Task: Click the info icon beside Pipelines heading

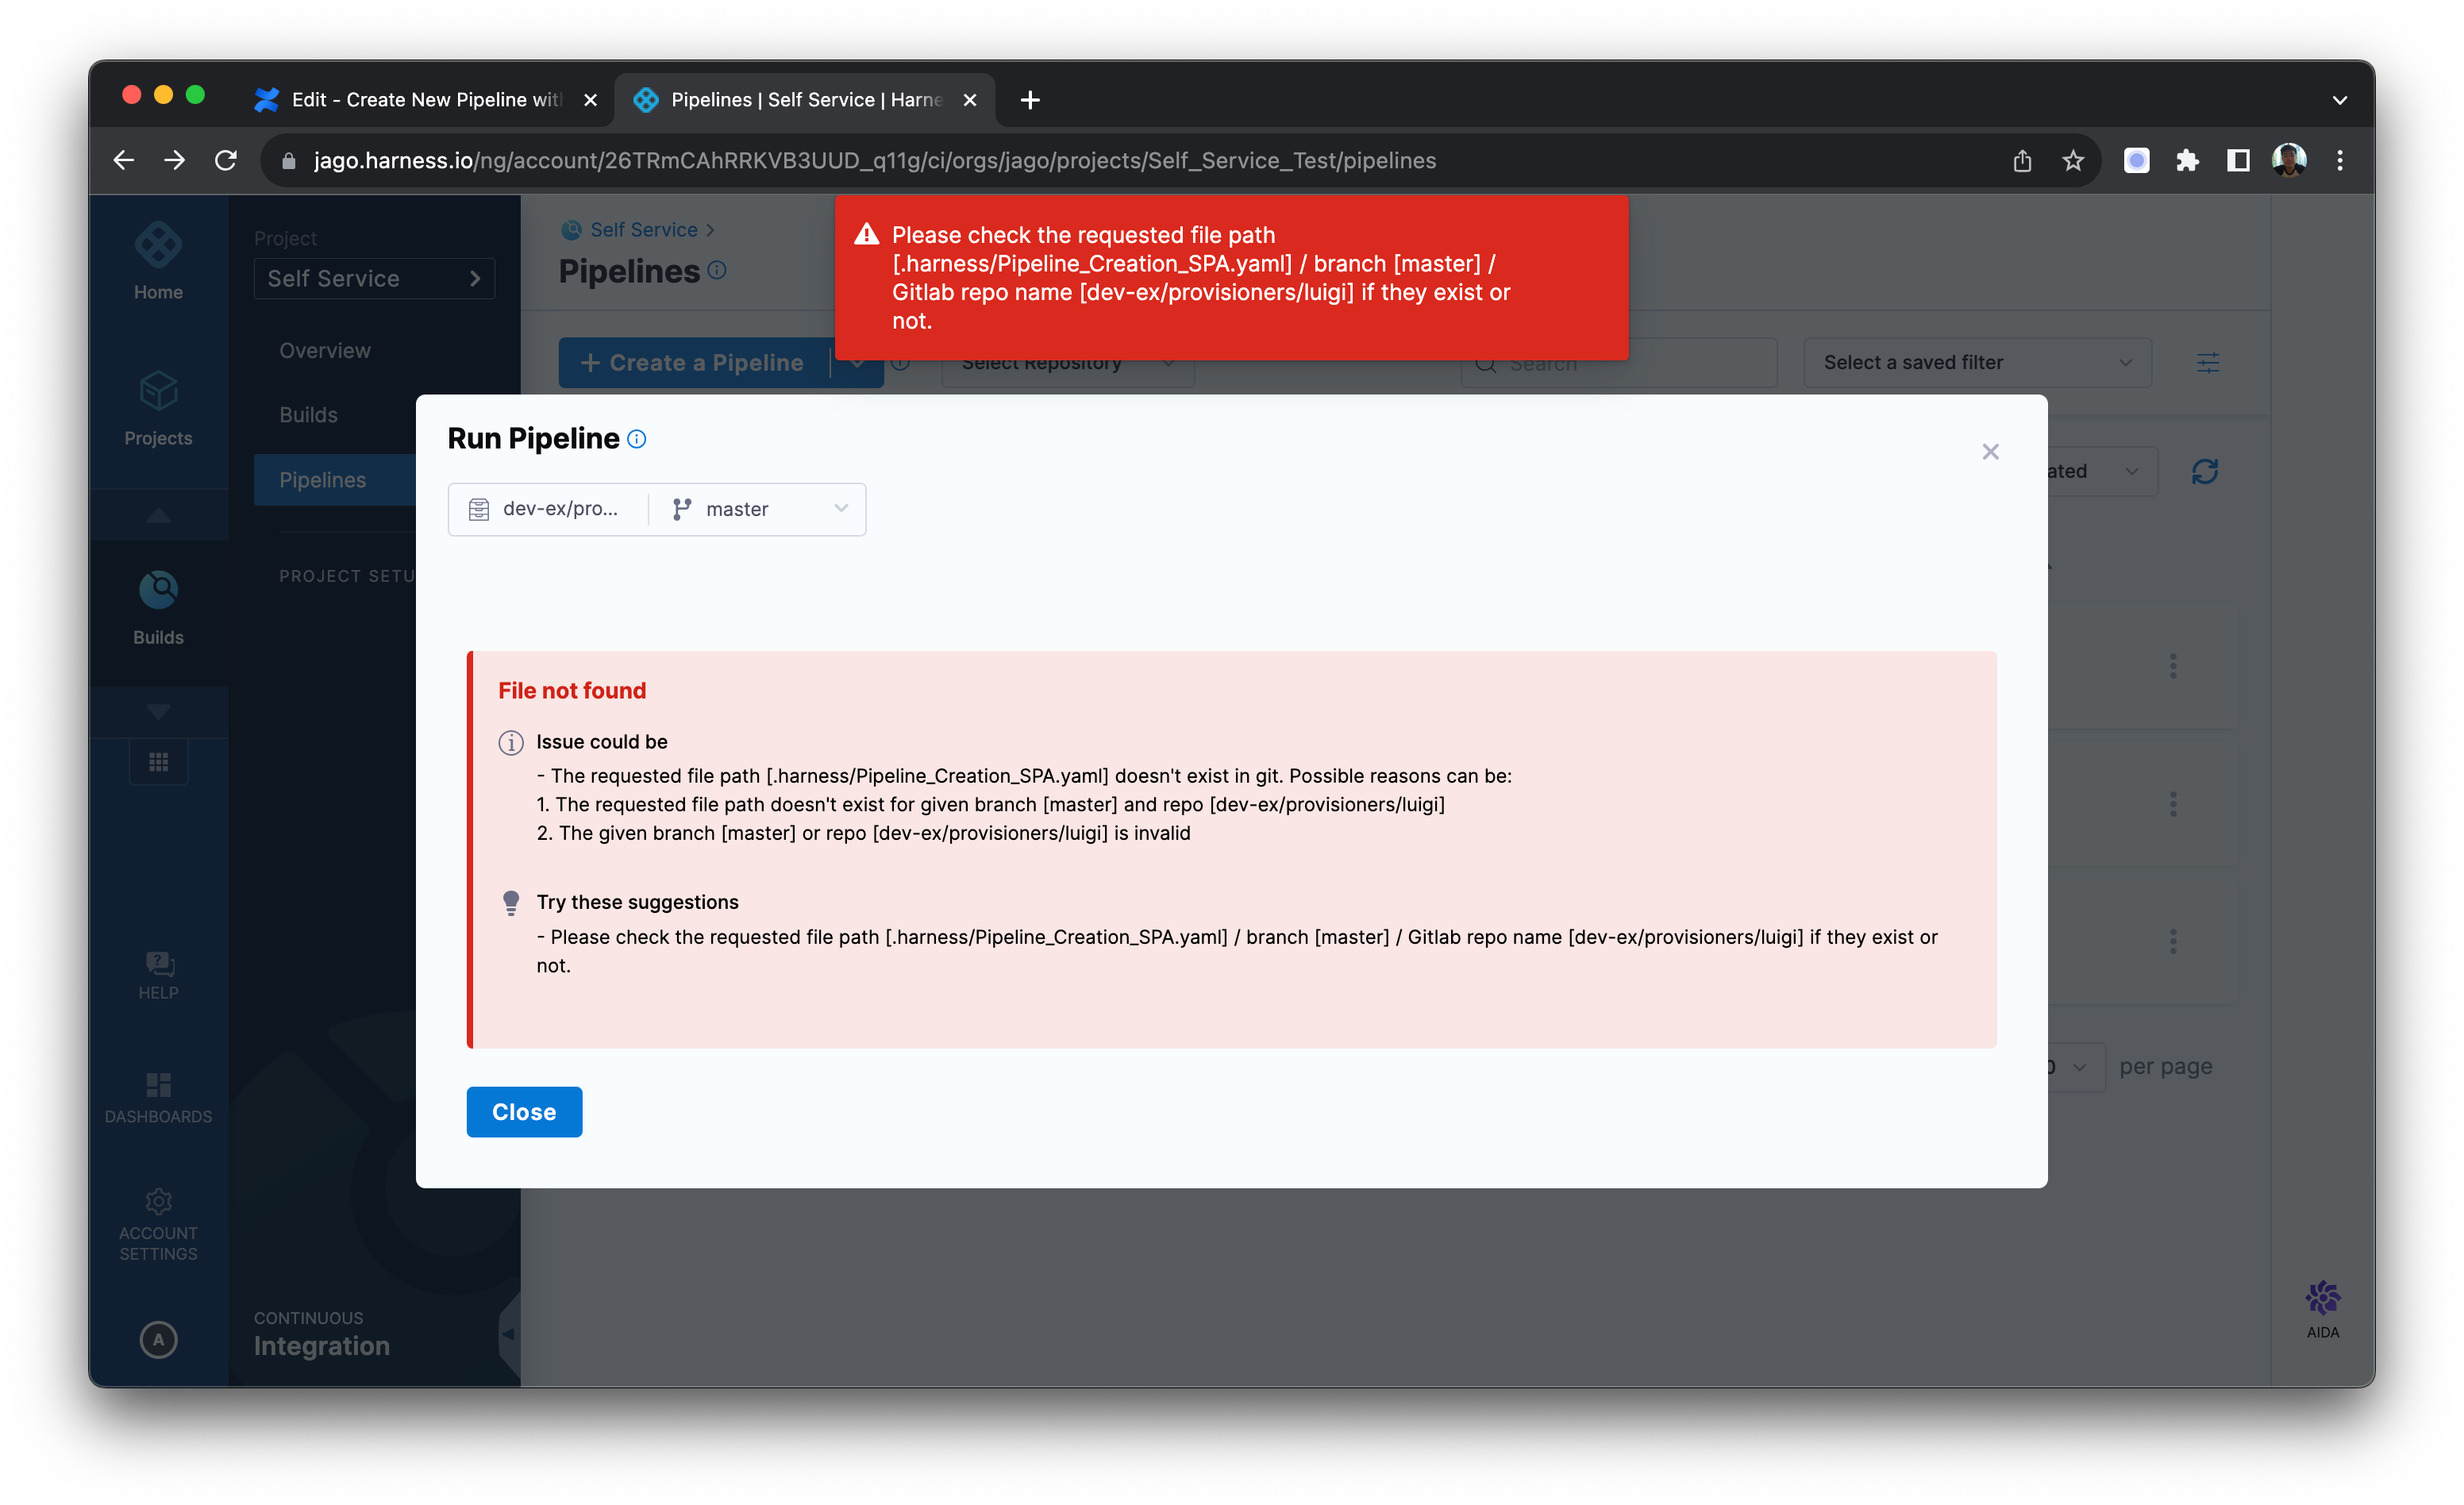Action: click(x=717, y=270)
